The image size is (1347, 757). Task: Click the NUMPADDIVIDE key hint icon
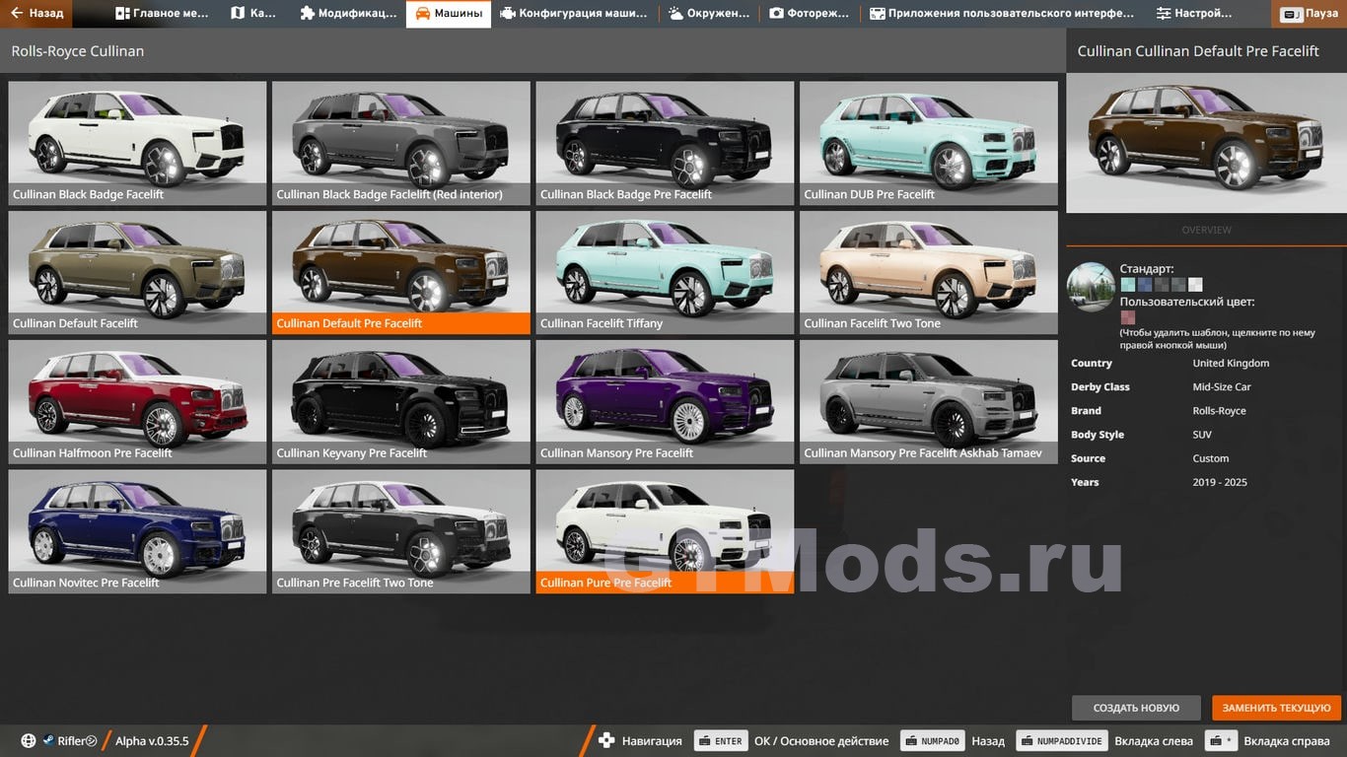coord(1062,741)
